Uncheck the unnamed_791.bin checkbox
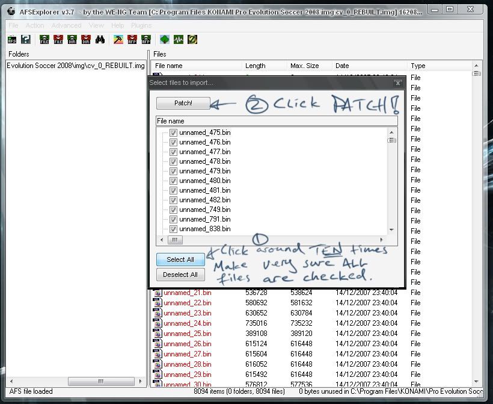Image resolution: width=493 pixels, height=404 pixels. [x=173, y=219]
